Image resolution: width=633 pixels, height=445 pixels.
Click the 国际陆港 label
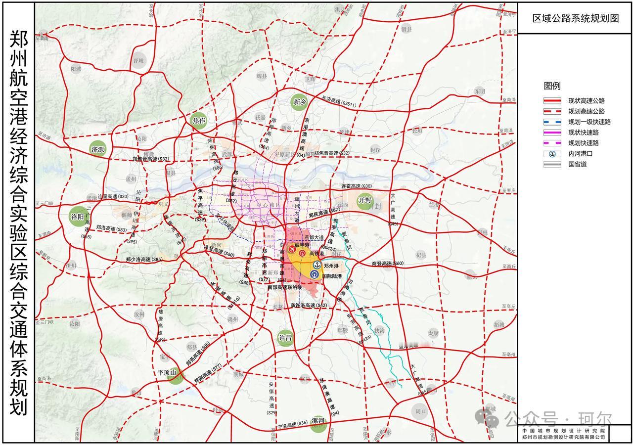331,275
